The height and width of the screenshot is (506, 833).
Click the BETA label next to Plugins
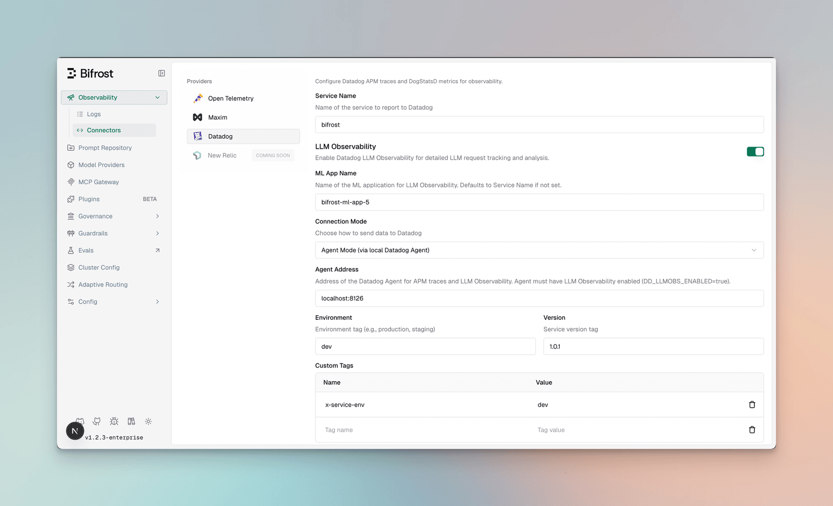tap(150, 199)
